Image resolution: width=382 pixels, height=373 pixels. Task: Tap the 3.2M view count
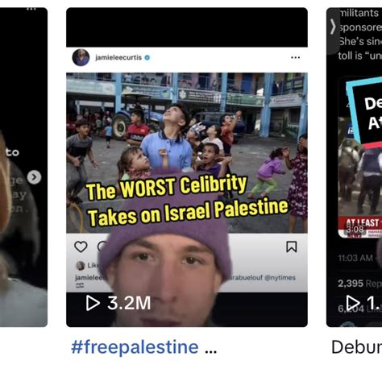coord(129,303)
